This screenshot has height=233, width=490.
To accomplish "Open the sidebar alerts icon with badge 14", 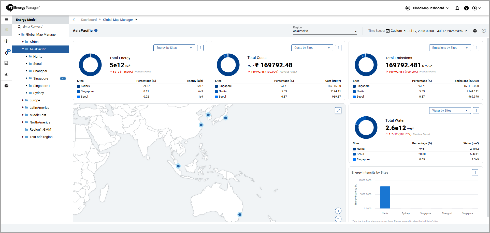I will [x=7, y=53].
